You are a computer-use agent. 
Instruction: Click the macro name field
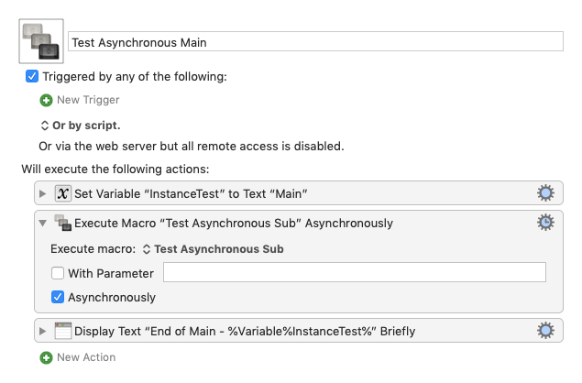click(315, 41)
